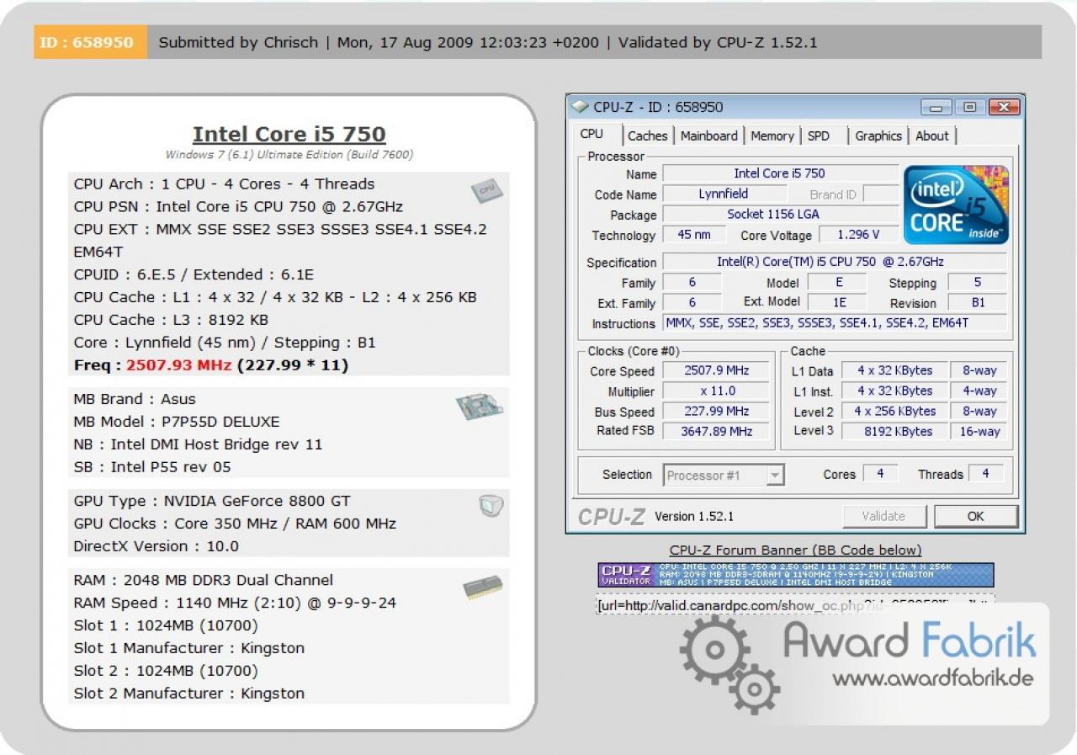
Task: Click the Technology value 45 nm
Action: [x=694, y=235]
